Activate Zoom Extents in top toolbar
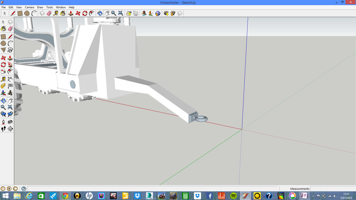 click(x=121, y=13)
